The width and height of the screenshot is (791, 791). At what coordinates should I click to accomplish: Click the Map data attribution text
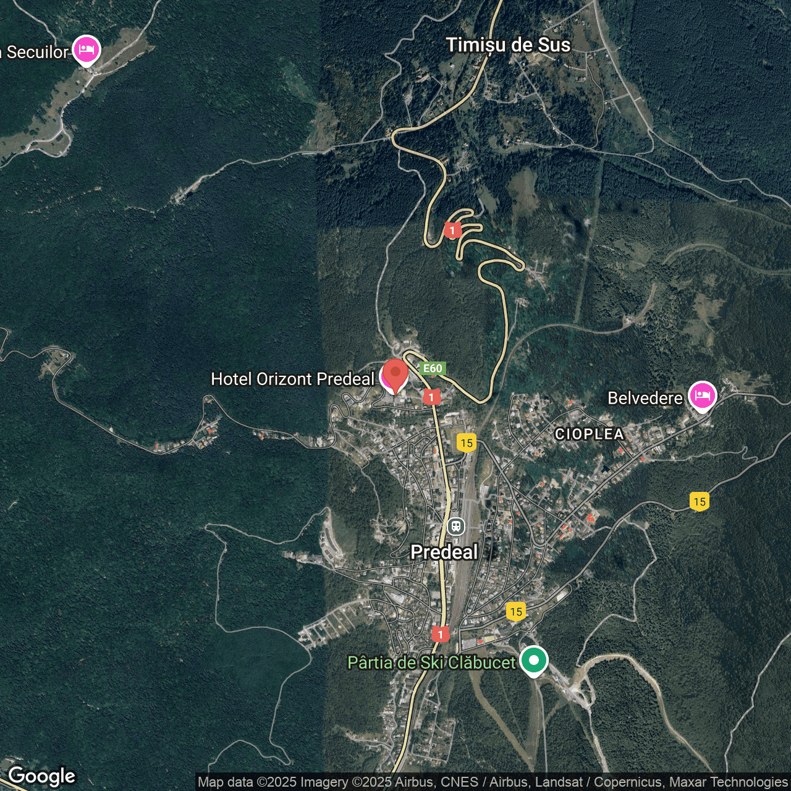[493, 782]
